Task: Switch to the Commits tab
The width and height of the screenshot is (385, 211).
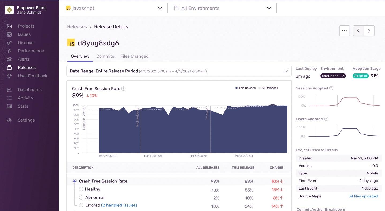Action: coord(105,56)
